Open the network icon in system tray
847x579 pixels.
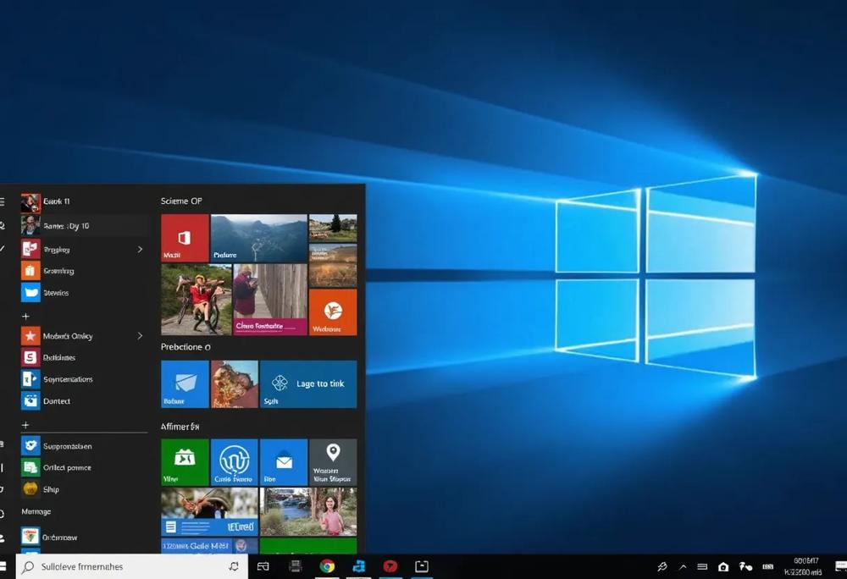(745, 566)
